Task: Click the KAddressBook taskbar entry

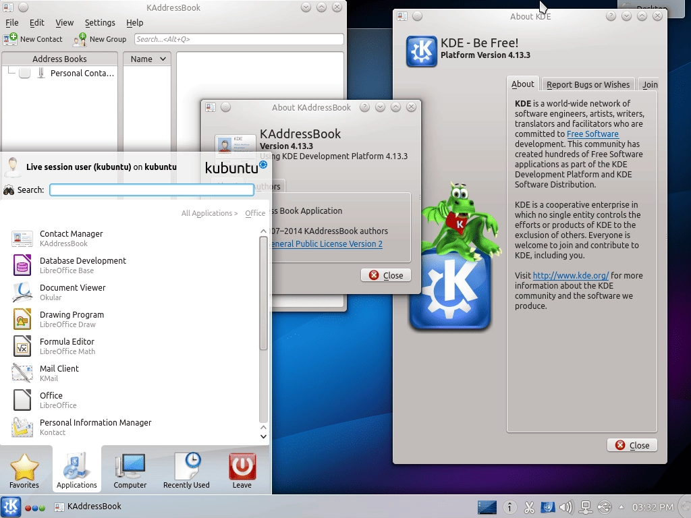Action: (87, 507)
